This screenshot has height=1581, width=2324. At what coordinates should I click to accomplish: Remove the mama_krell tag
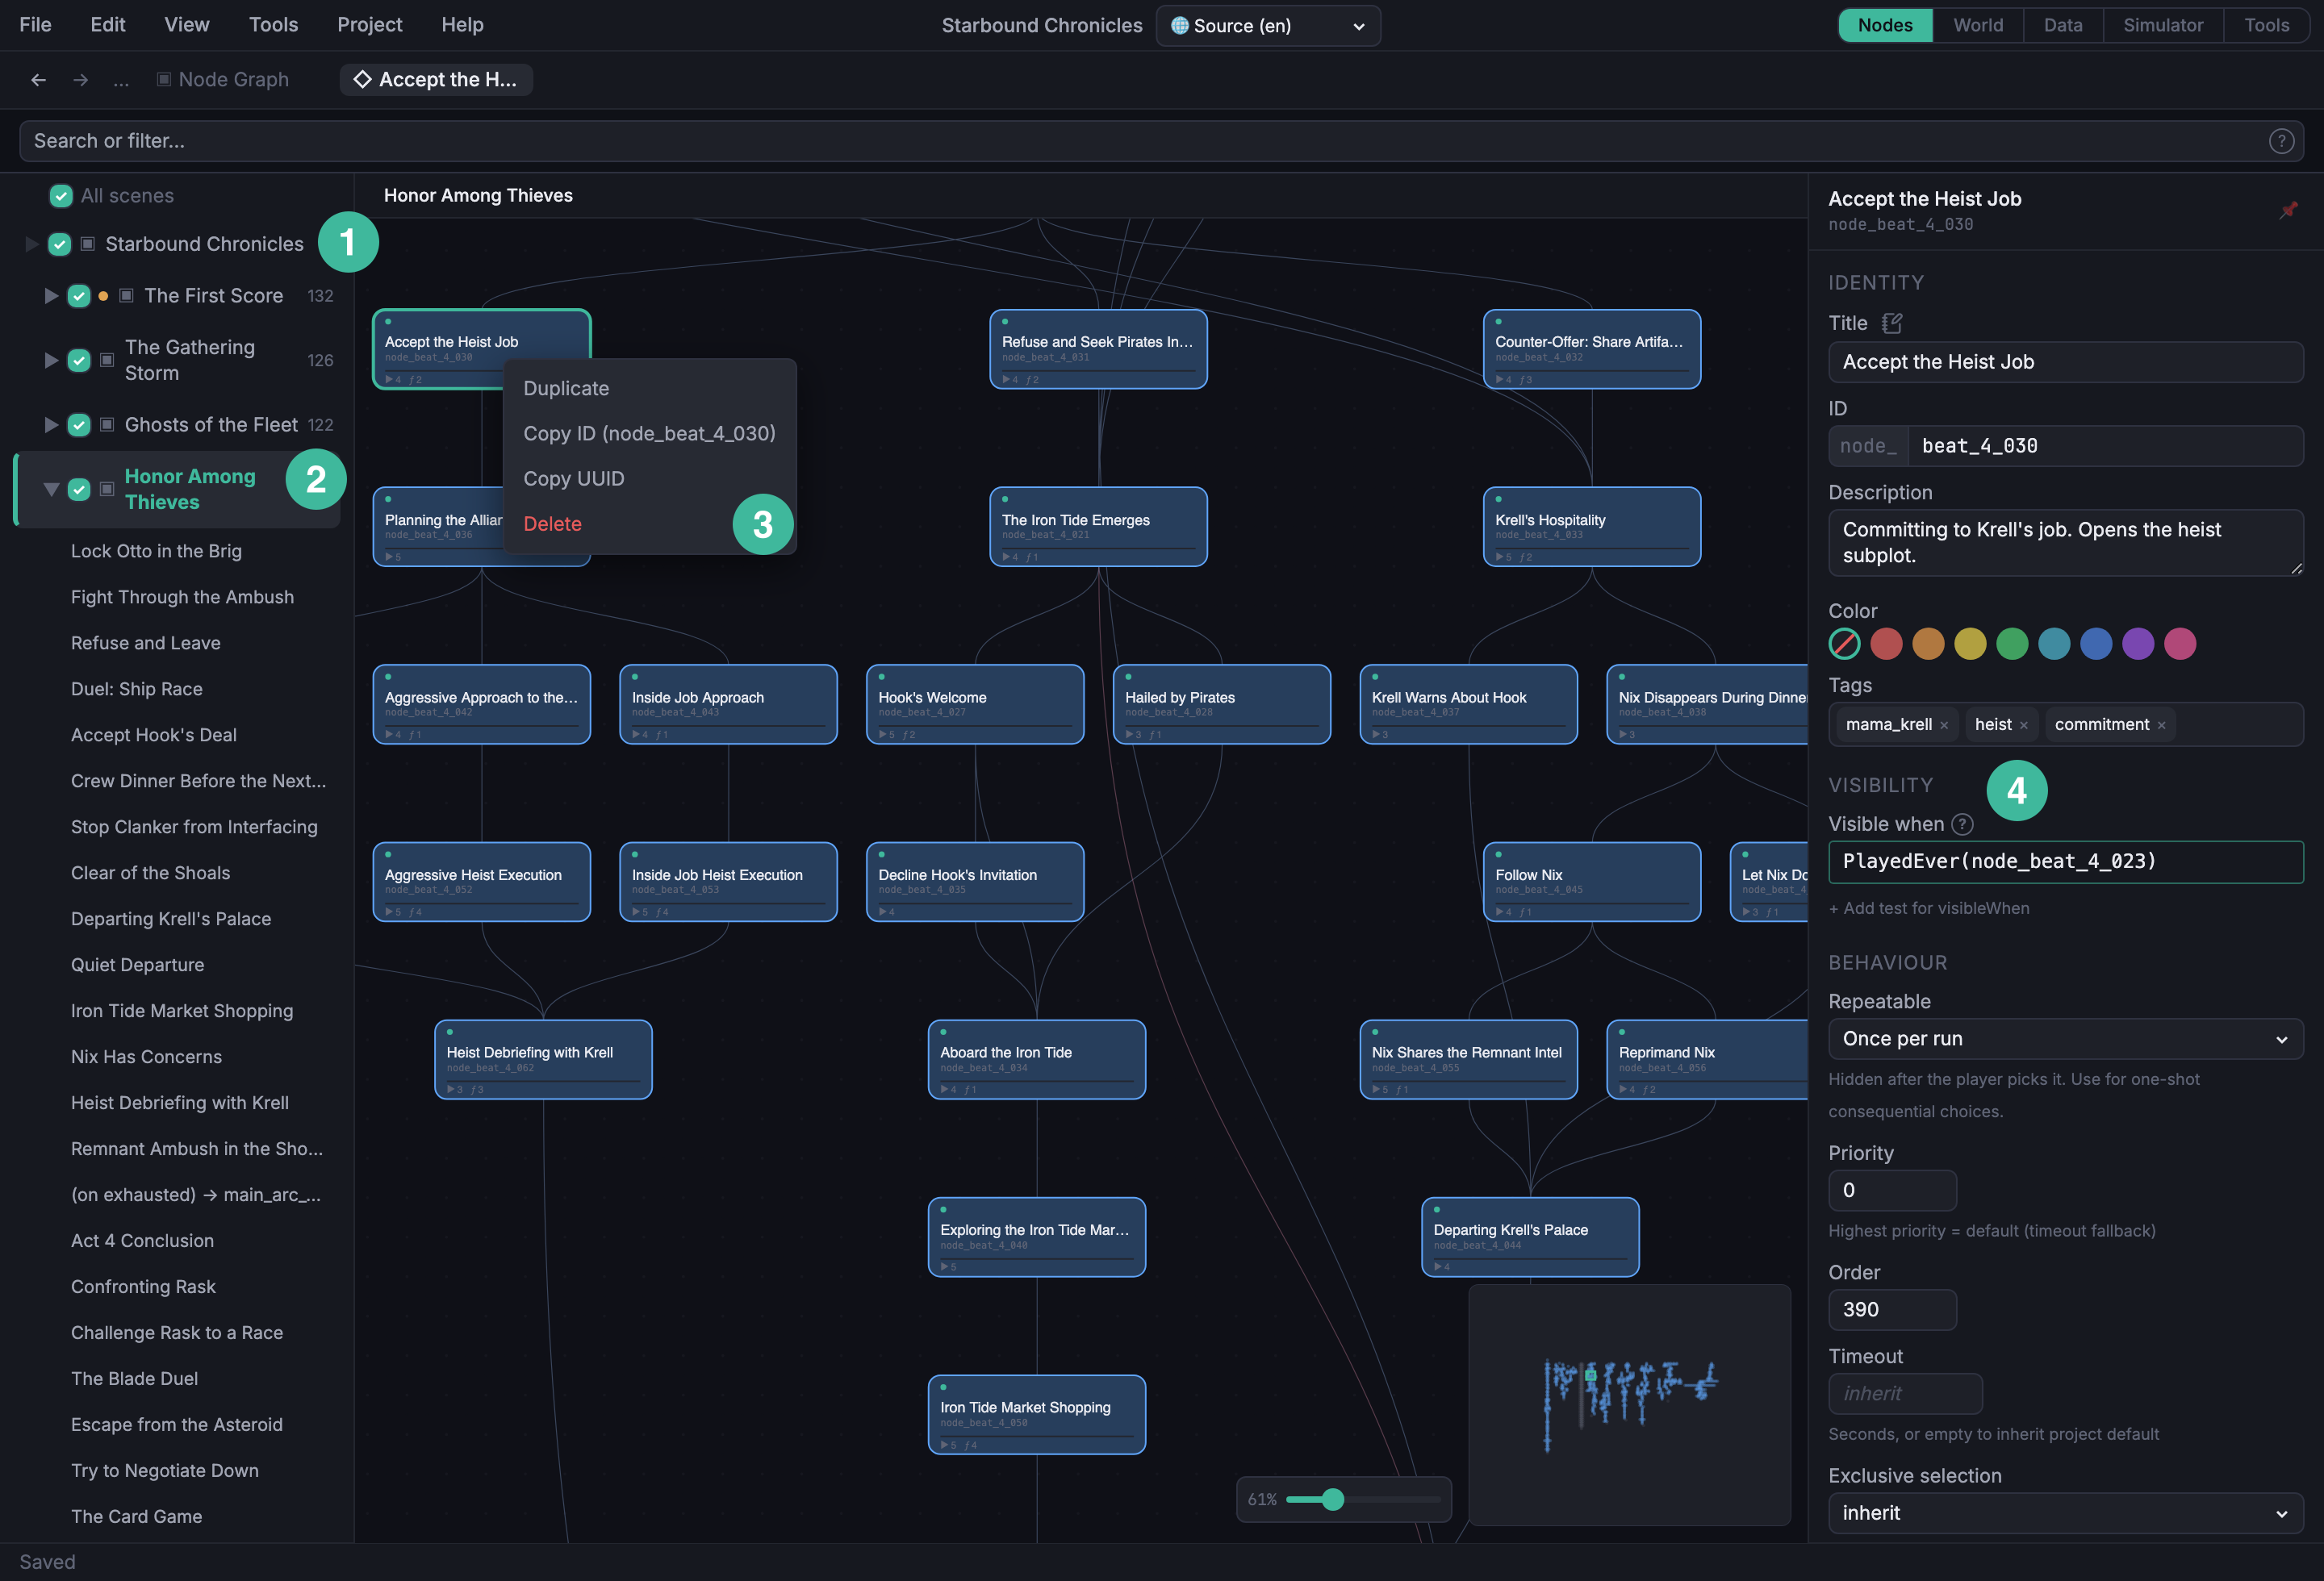coord(1944,725)
